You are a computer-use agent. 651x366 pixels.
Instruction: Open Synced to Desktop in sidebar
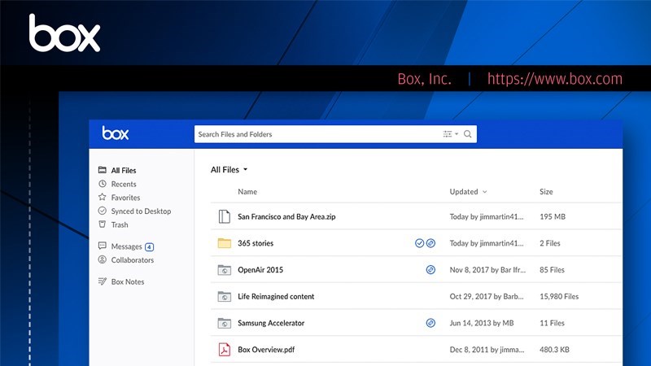tap(141, 211)
